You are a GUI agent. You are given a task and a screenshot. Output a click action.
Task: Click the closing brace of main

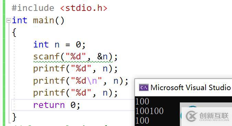(14, 117)
